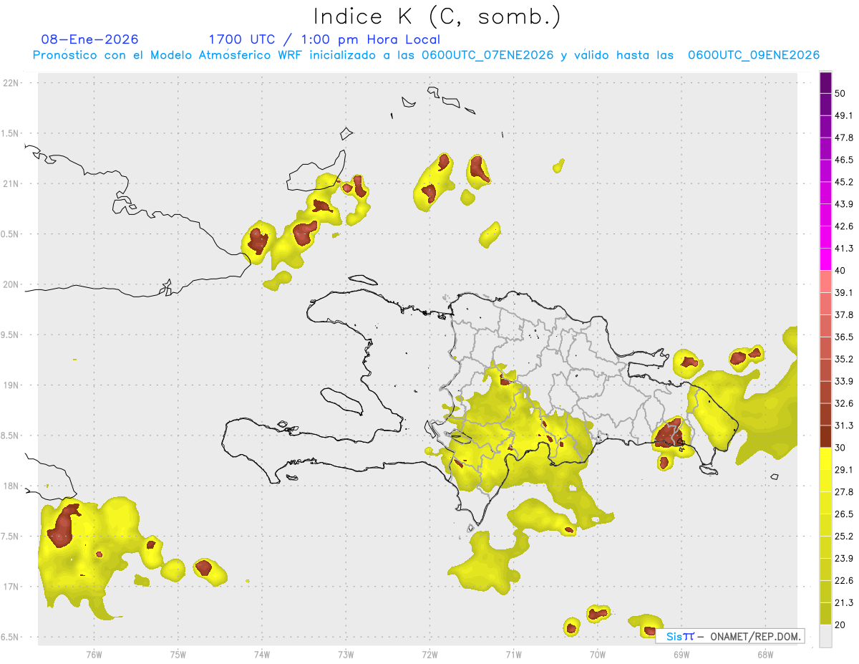Click the colorbar value "26.5"

coord(843,514)
